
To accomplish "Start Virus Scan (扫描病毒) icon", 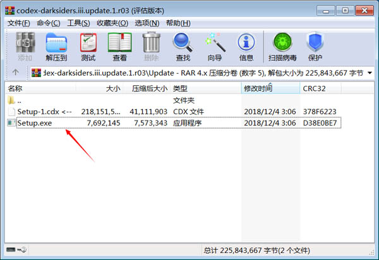I will 282,46.
